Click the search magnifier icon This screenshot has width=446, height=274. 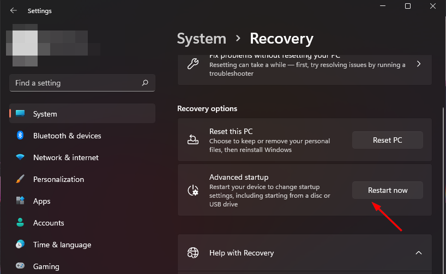[x=145, y=83]
